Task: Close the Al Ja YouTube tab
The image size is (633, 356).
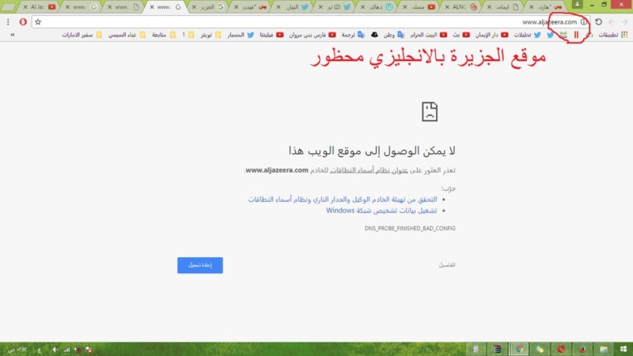Action: click(25, 7)
